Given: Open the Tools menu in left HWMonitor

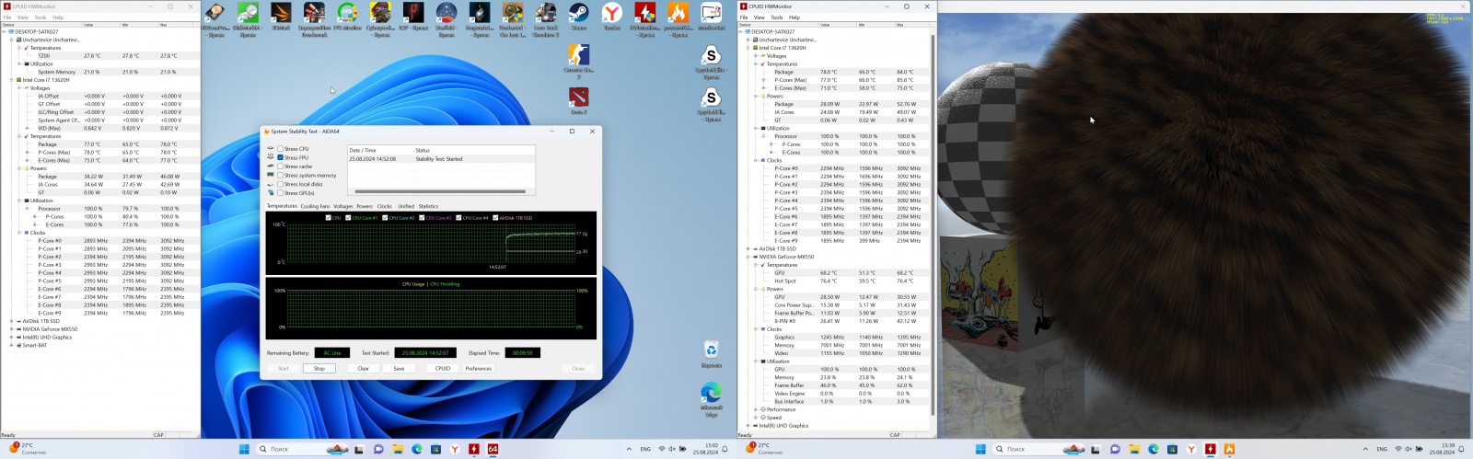Looking at the screenshot, I should coord(40,17).
